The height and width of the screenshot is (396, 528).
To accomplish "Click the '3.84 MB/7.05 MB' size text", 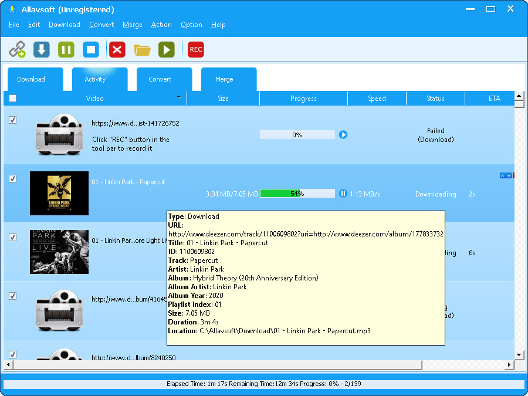I will 232,194.
